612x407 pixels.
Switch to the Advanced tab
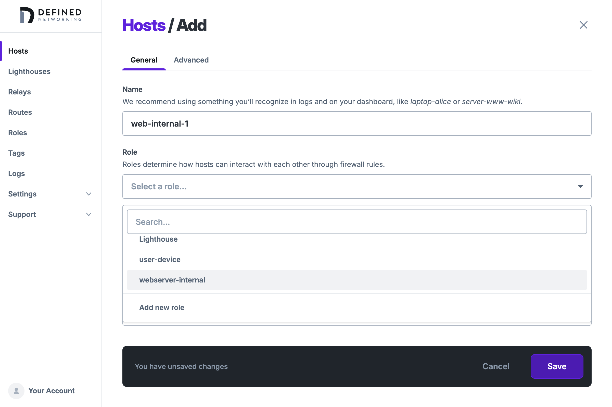pyautogui.click(x=191, y=60)
